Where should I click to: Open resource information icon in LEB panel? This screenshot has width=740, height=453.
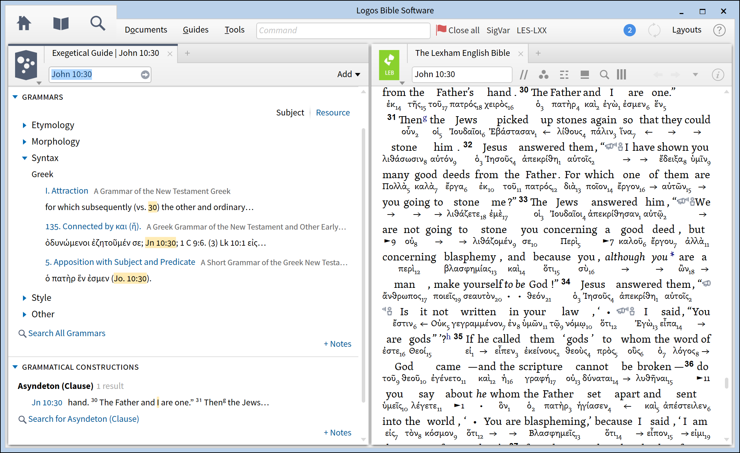click(x=718, y=74)
